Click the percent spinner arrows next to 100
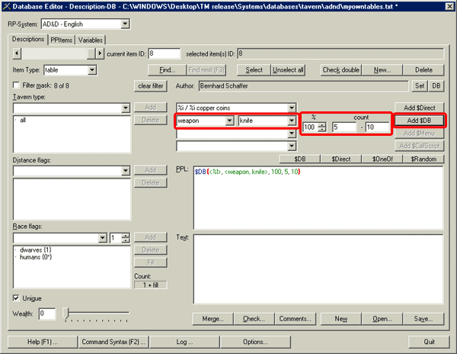The image size is (457, 354). point(321,127)
